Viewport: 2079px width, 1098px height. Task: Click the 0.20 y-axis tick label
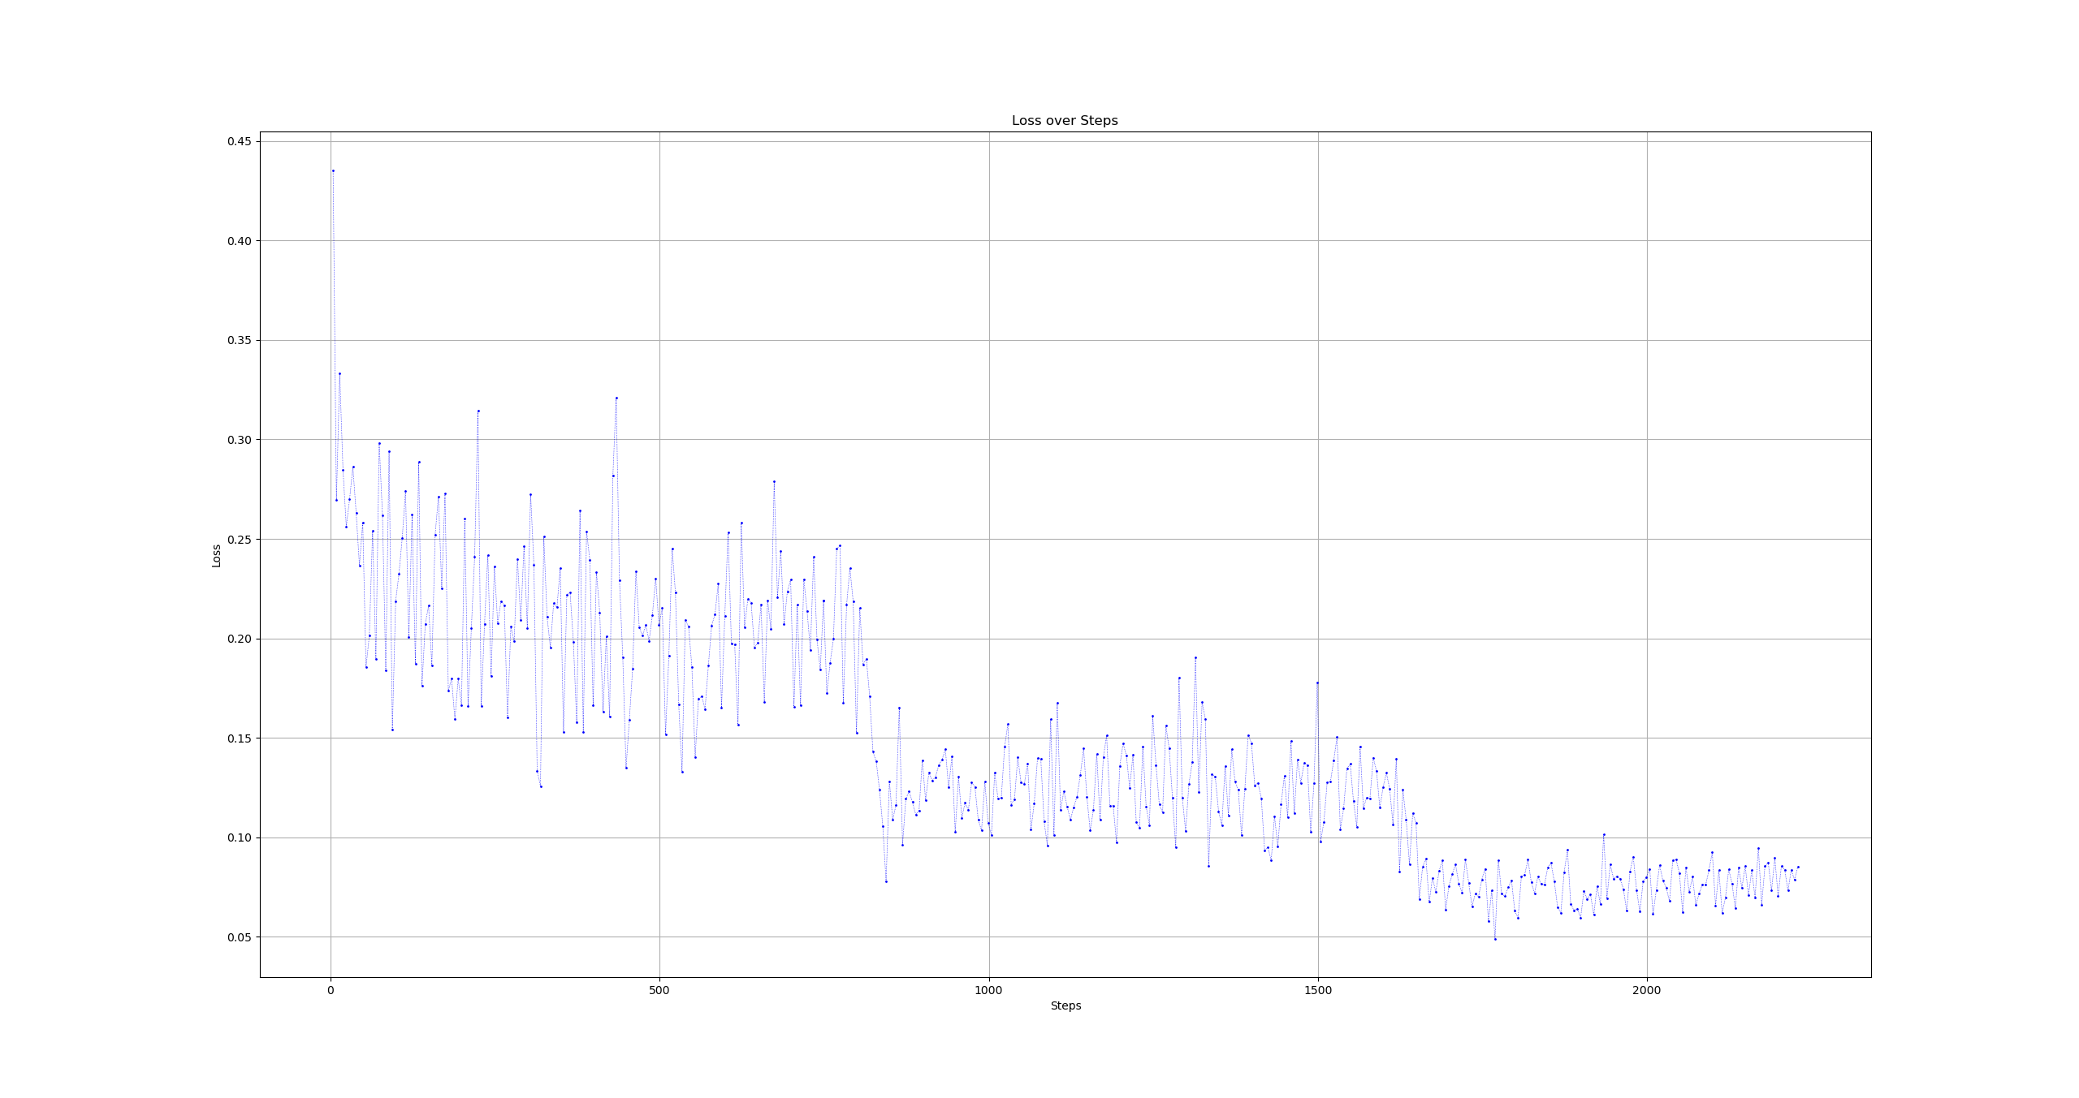tap(239, 639)
